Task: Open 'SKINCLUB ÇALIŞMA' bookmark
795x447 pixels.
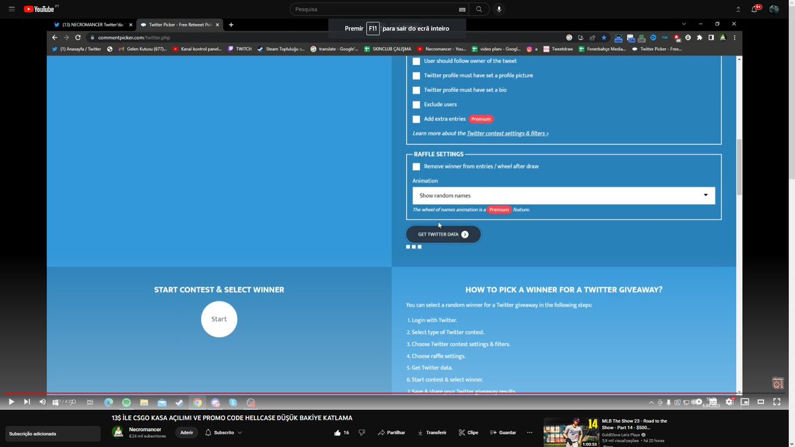Action: pyautogui.click(x=388, y=49)
